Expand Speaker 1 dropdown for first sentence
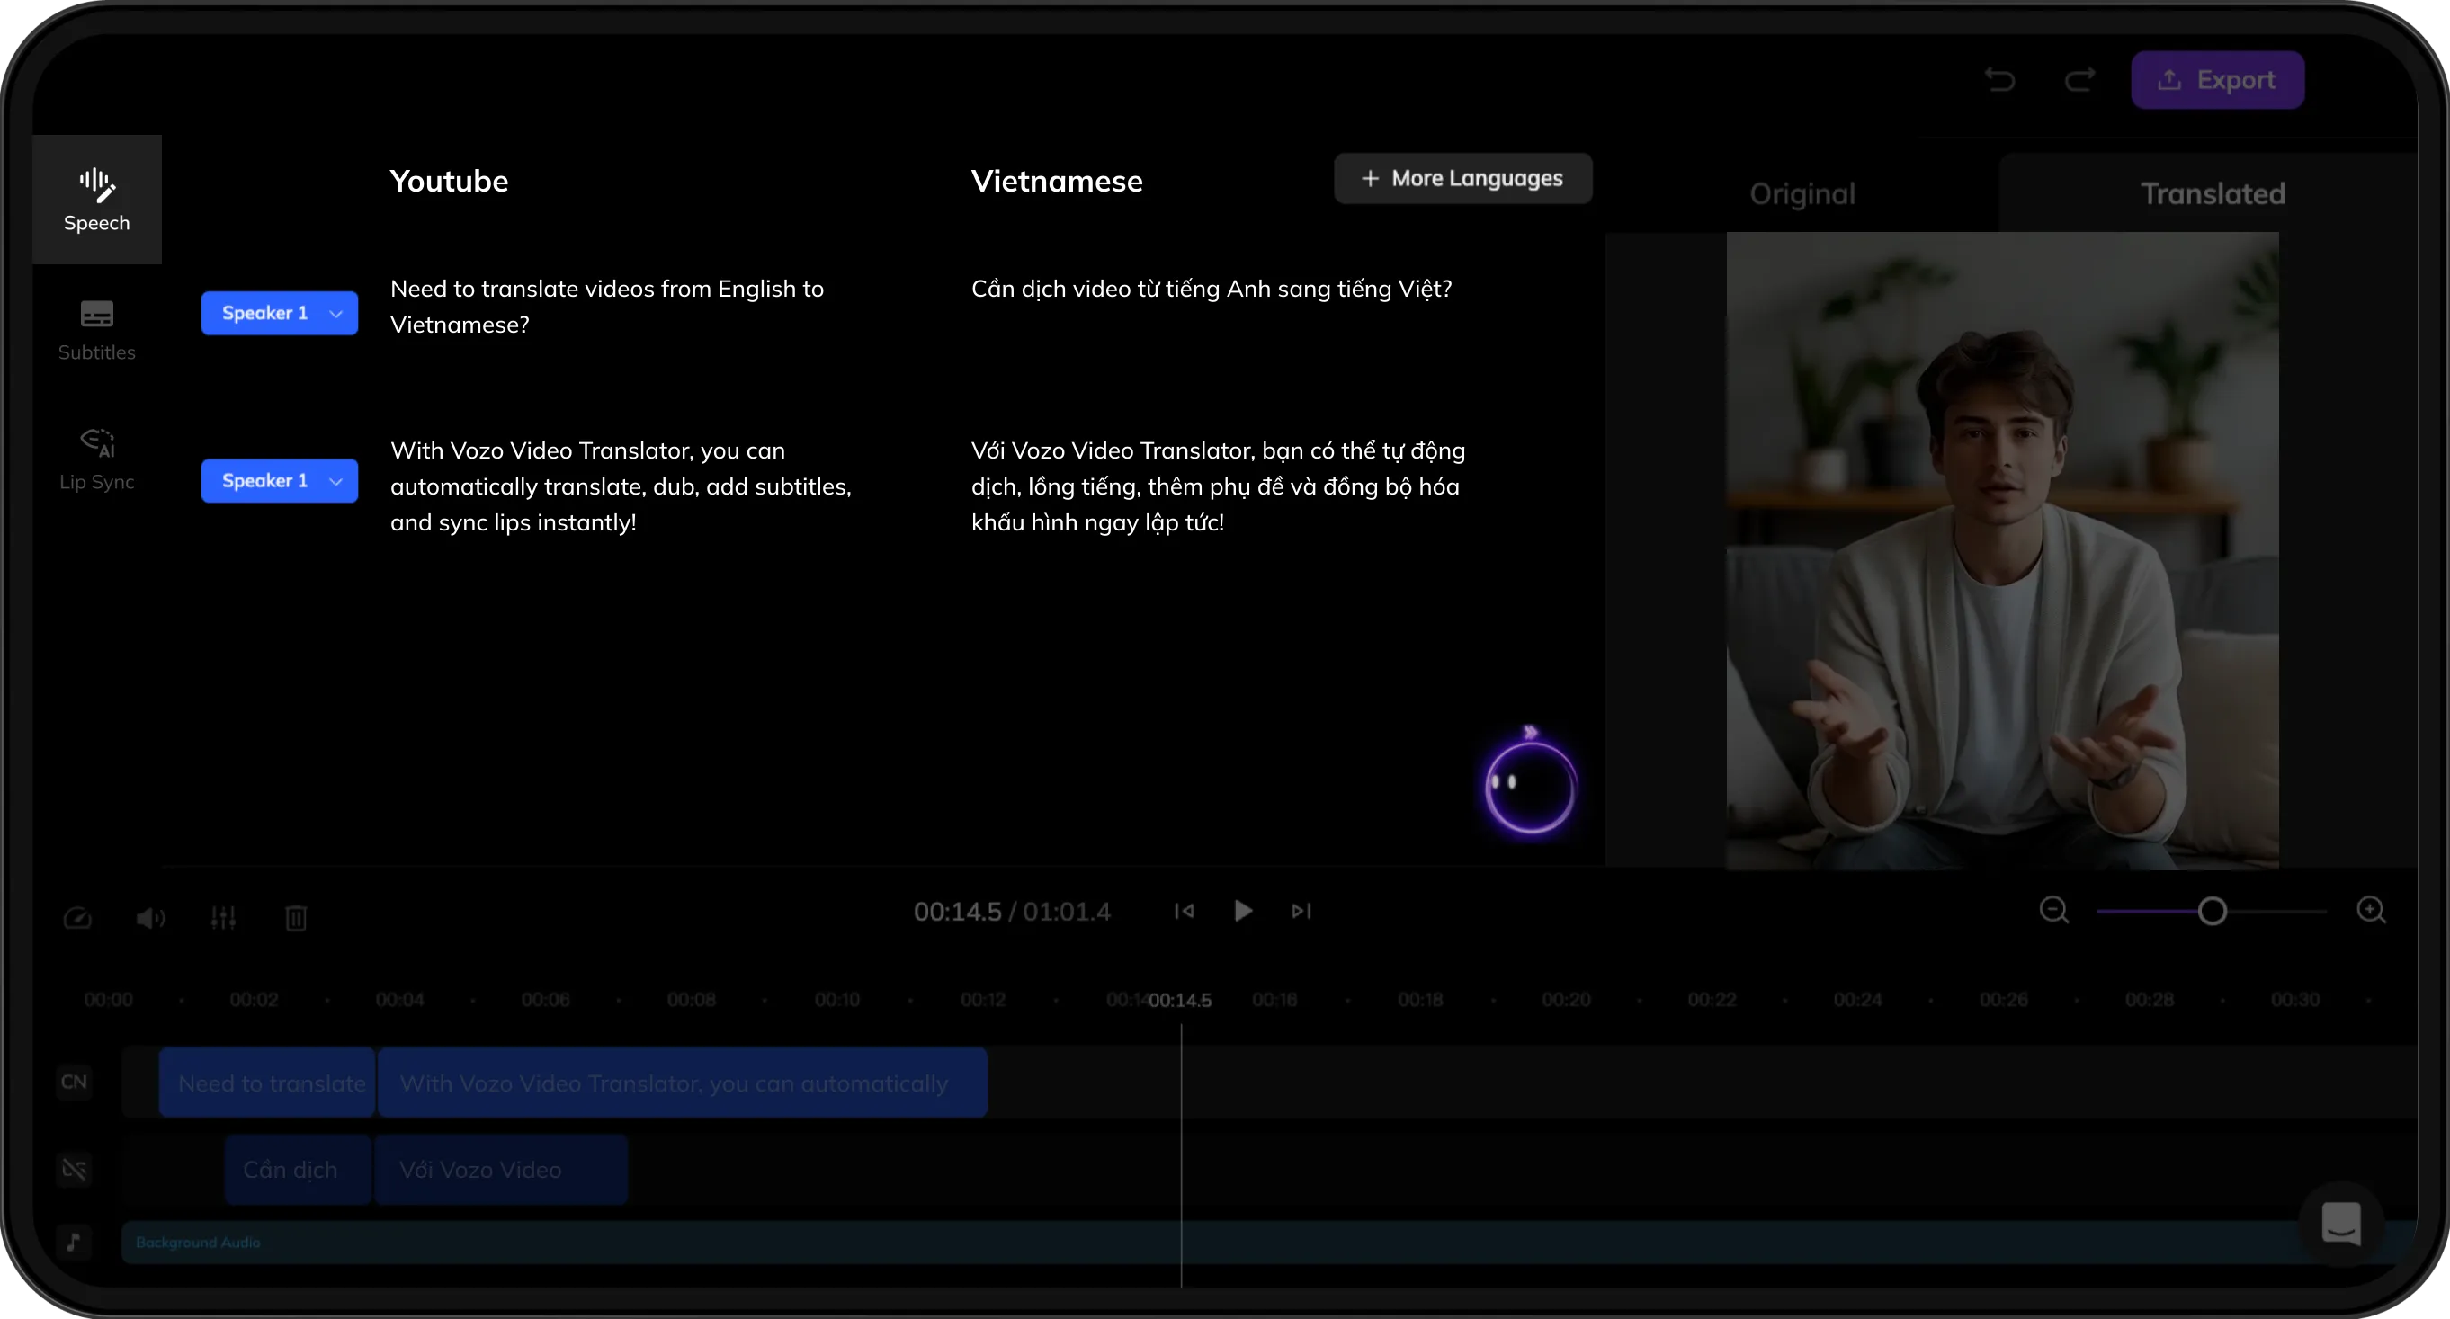This screenshot has width=2450, height=1319. 280,313
